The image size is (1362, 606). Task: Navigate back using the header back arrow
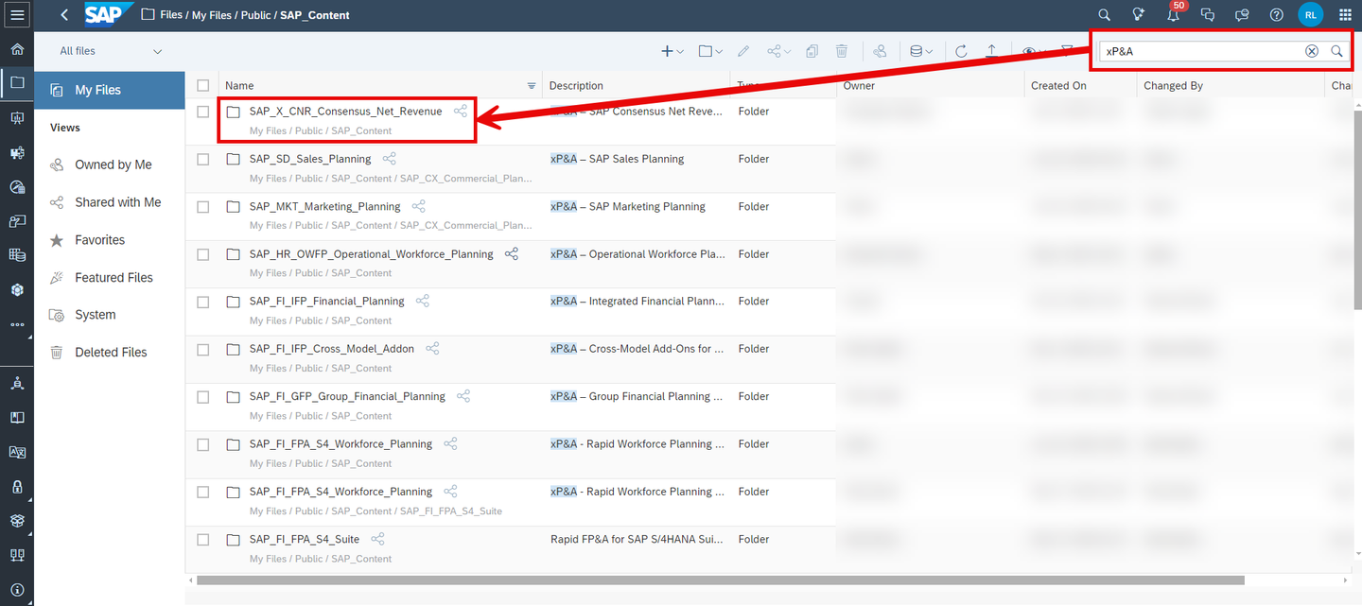tap(64, 15)
